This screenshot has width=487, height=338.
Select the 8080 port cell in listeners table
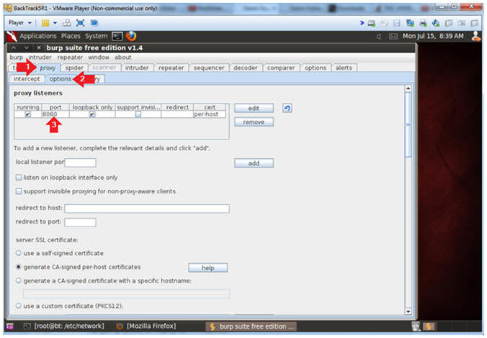click(55, 114)
